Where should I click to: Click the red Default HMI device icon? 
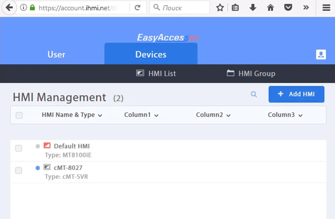[x=47, y=146]
